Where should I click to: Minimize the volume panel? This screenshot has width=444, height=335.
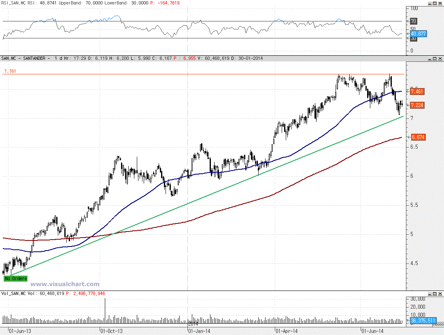[x=430, y=294]
